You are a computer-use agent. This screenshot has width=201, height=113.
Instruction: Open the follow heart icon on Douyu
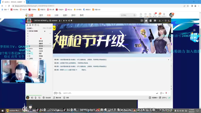(x=145, y=15)
